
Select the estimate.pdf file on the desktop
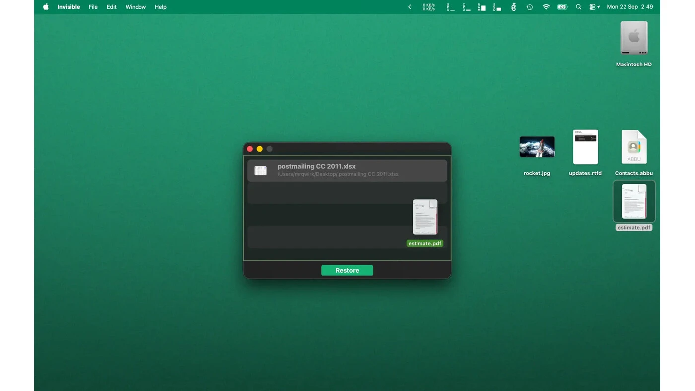[x=634, y=201]
